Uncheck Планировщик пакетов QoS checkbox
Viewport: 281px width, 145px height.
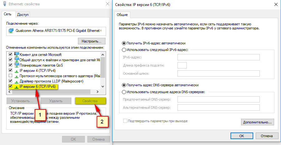[10, 65]
